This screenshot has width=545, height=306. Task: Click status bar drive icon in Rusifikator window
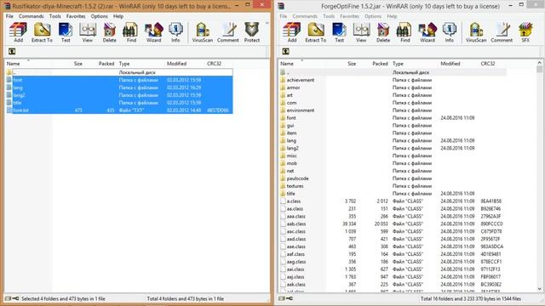pyautogui.click(x=9, y=298)
